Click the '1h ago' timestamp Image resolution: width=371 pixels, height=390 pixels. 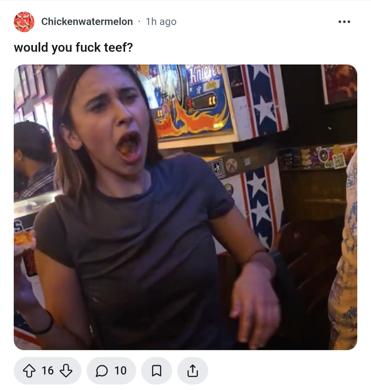161,22
